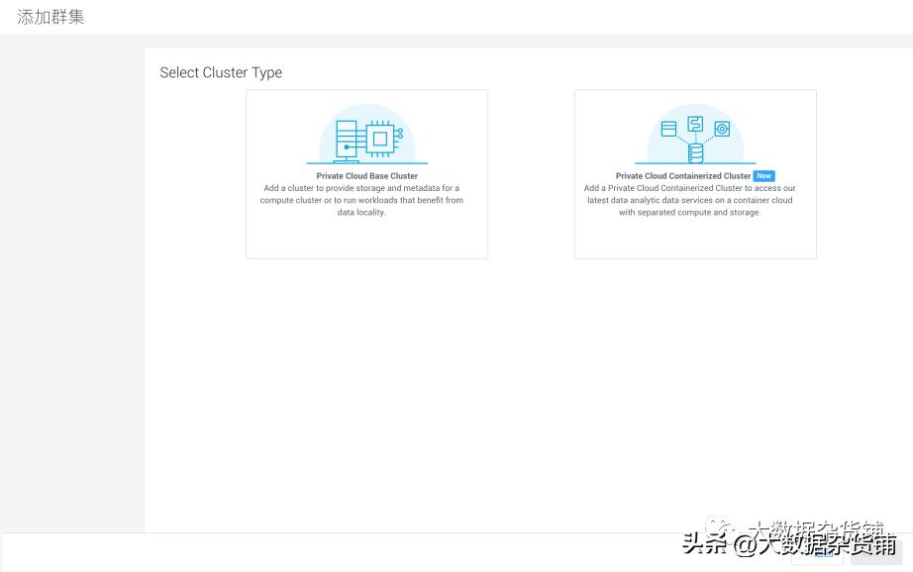Click the Private Cloud Base Cluster illustration

pyautogui.click(x=366, y=136)
